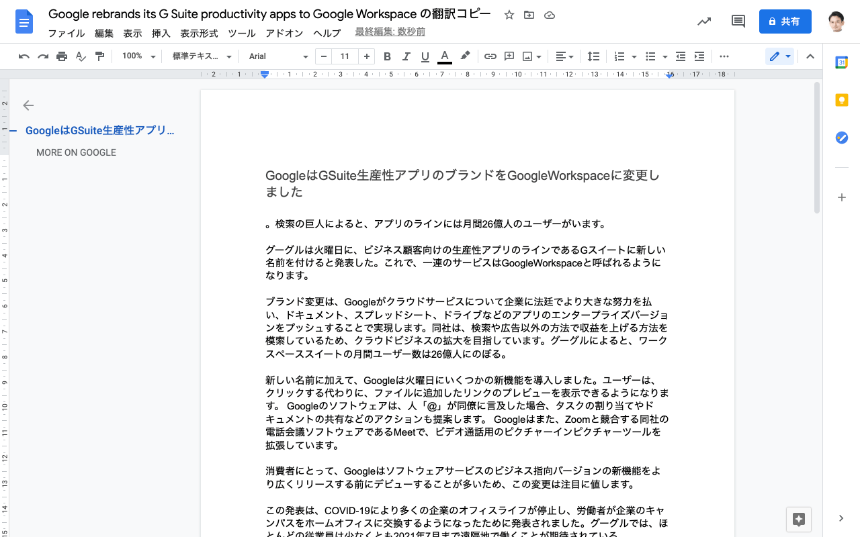Image resolution: width=860 pixels, height=537 pixels.
Task: Increase font size with plus button
Action: (366, 56)
